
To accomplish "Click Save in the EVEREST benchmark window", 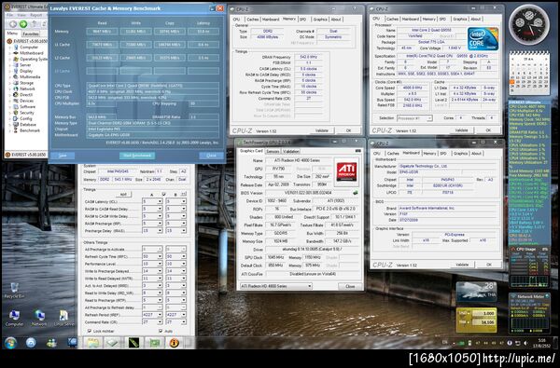I will 63,156.
